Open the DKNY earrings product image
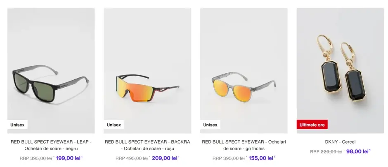This screenshot has width=388, height=167. click(x=340, y=71)
